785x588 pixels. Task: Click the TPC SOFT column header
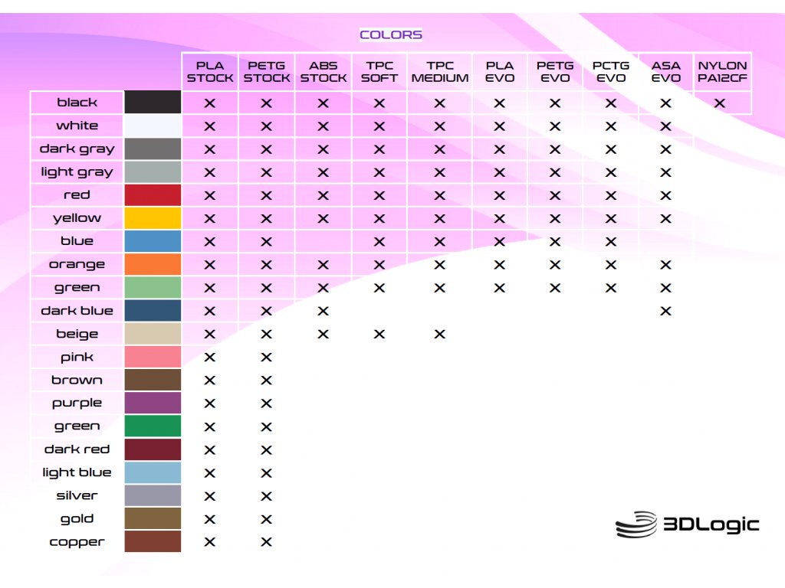click(x=379, y=72)
